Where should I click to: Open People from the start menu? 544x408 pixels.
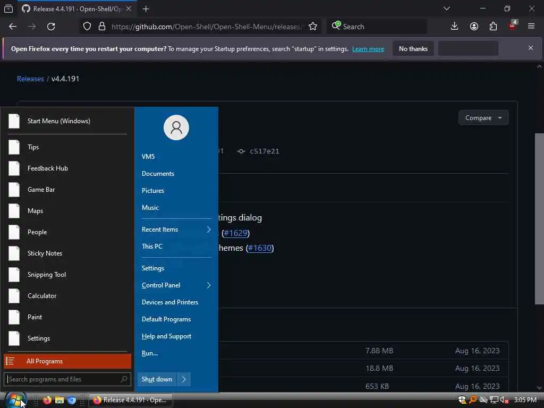pyautogui.click(x=67, y=232)
